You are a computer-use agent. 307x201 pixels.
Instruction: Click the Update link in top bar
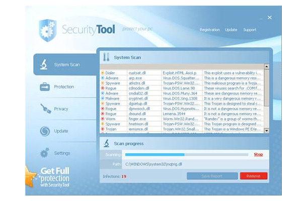click(x=231, y=30)
